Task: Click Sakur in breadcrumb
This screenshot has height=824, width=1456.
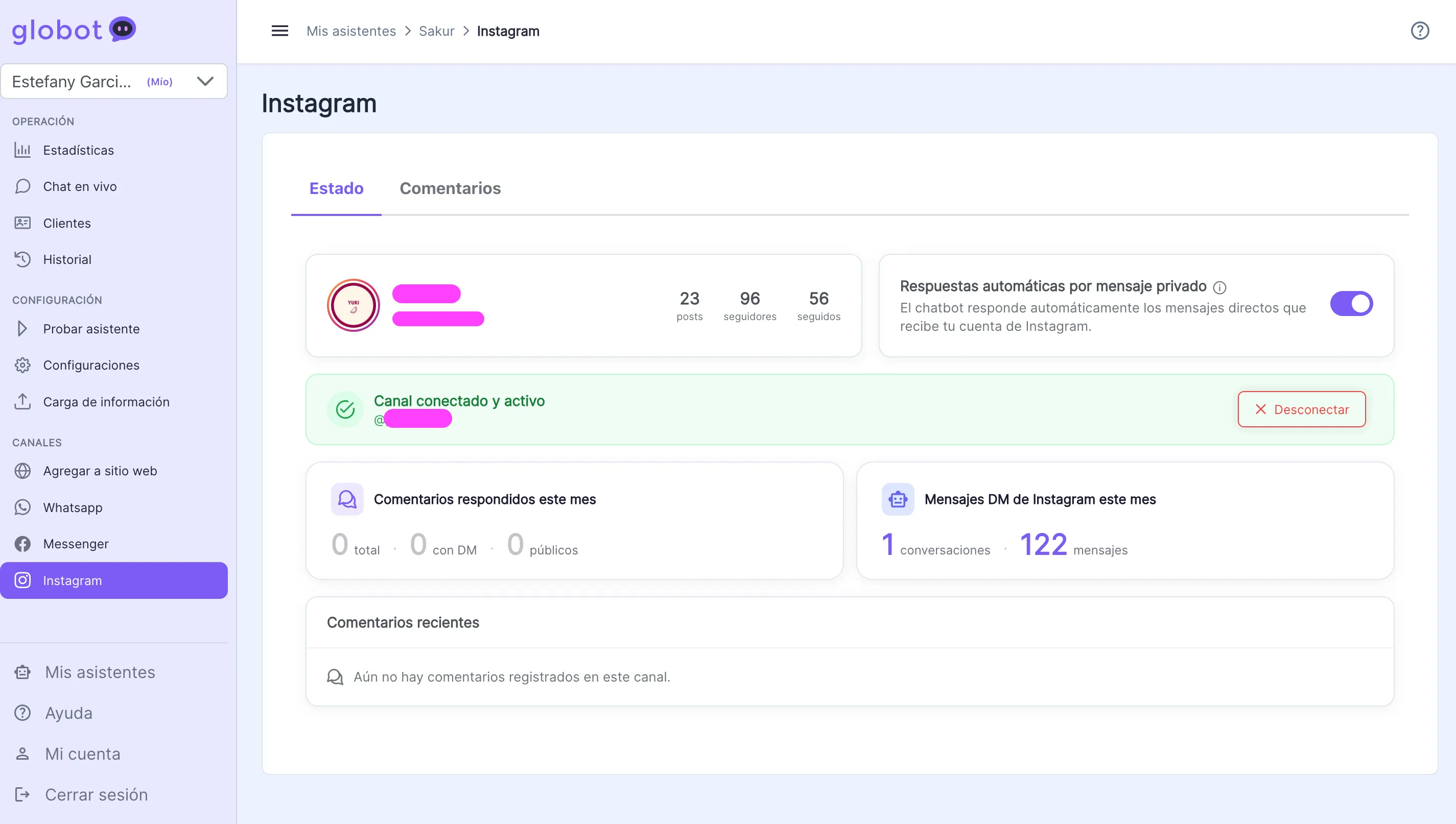Action: tap(437, 31)
